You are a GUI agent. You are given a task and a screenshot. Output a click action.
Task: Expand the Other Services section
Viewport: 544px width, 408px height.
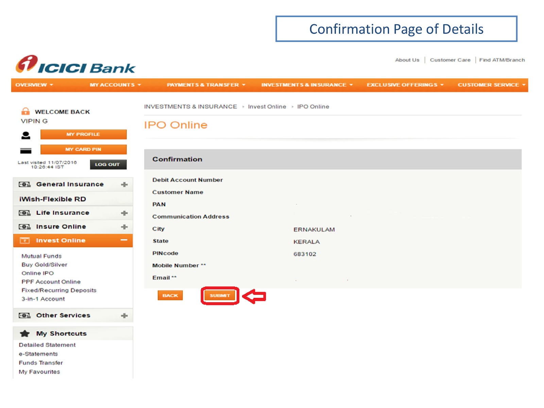[124, 316]
